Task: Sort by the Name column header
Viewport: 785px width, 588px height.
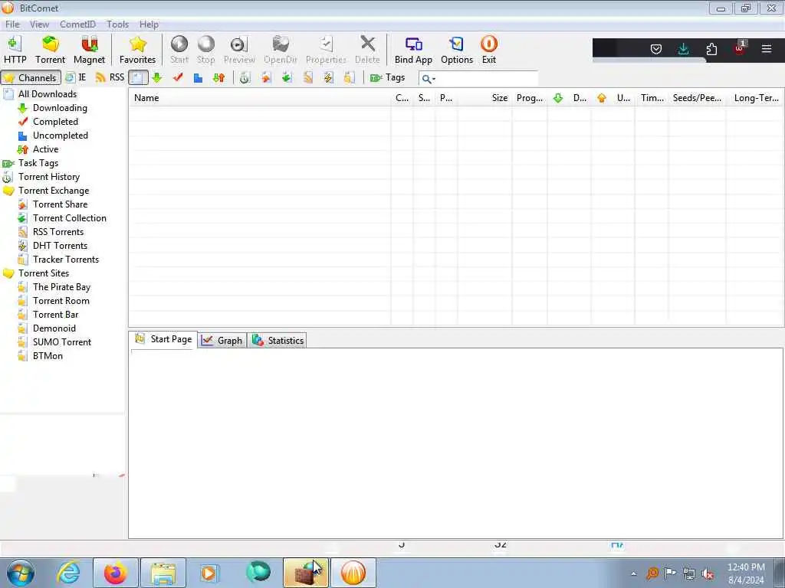Action: pos(260,98)
